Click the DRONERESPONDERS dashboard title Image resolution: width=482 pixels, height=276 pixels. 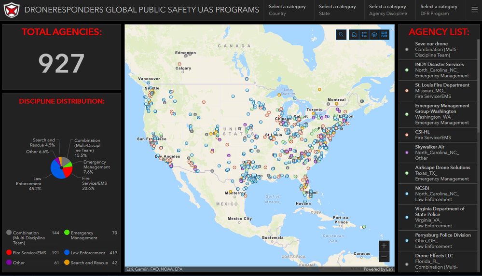pos(142,10)
